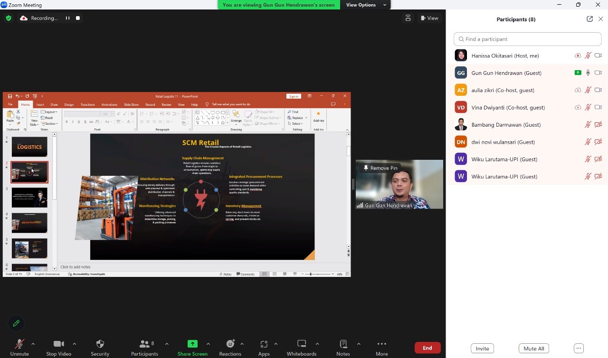Image resolution: width=608 pixels, height=358 pixels.
Task: Open the View layout menu
Action: click(429, 18)
